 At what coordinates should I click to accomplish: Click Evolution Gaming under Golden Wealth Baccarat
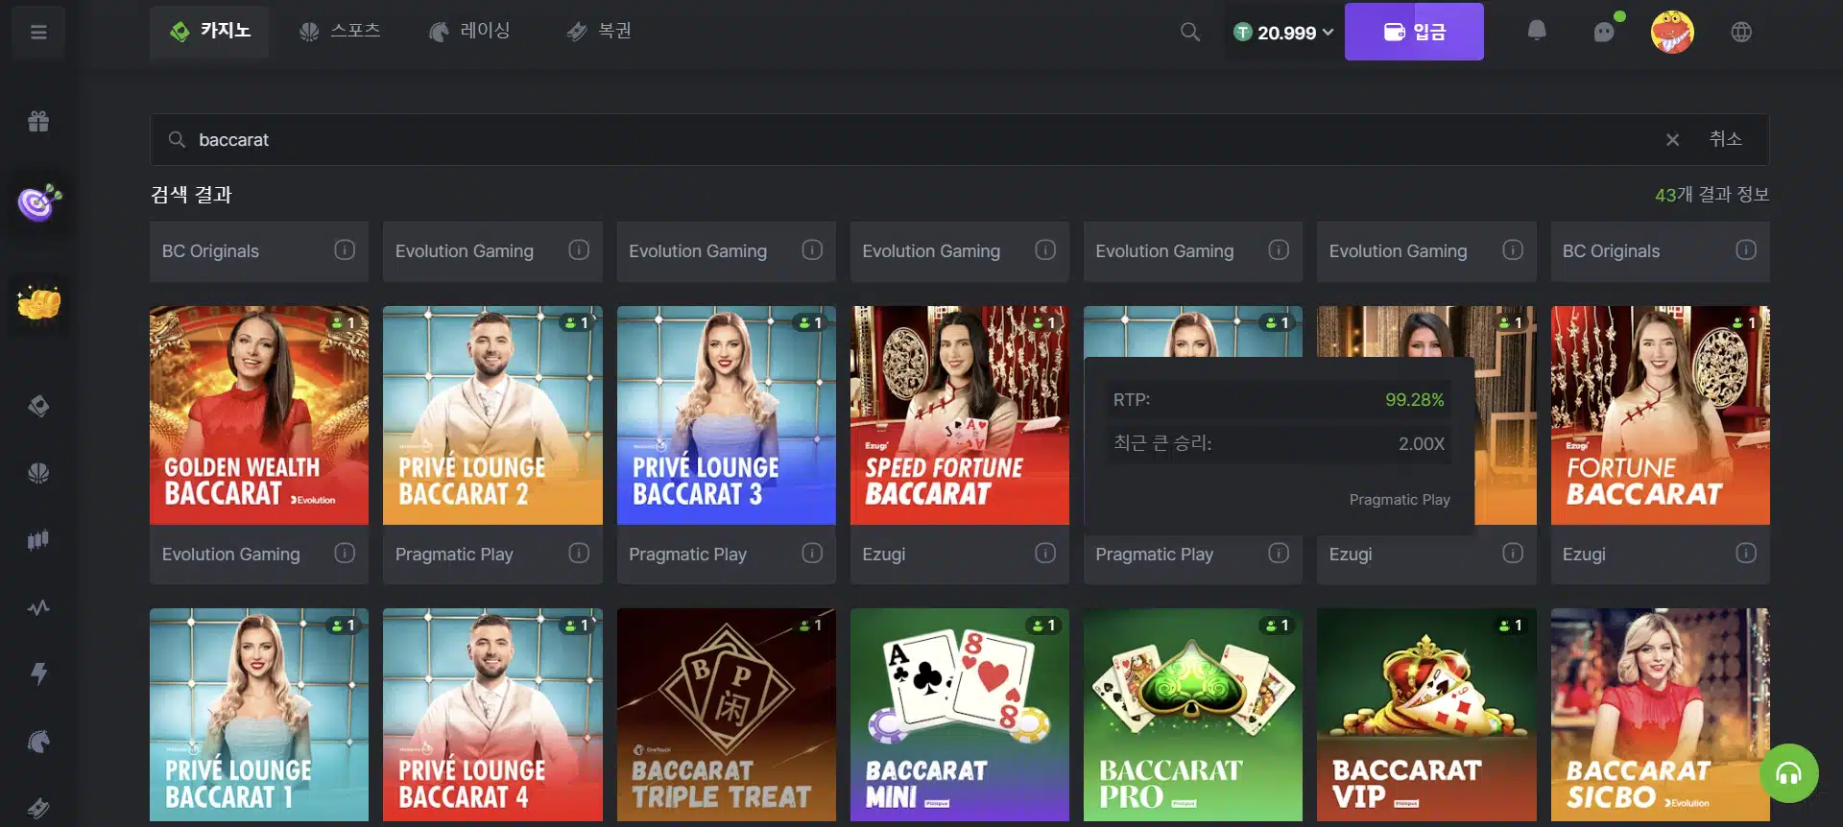point(231,555)
